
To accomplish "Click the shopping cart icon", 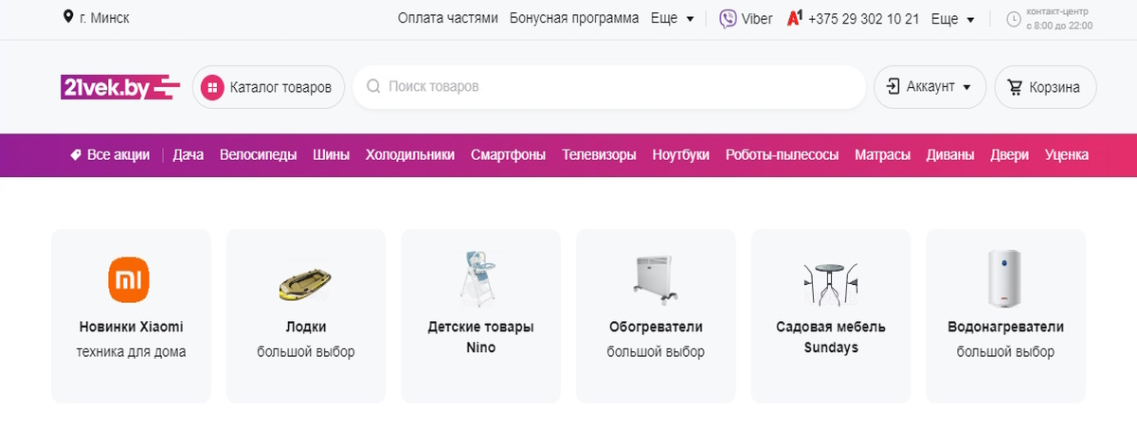I will click(1015, 87).
